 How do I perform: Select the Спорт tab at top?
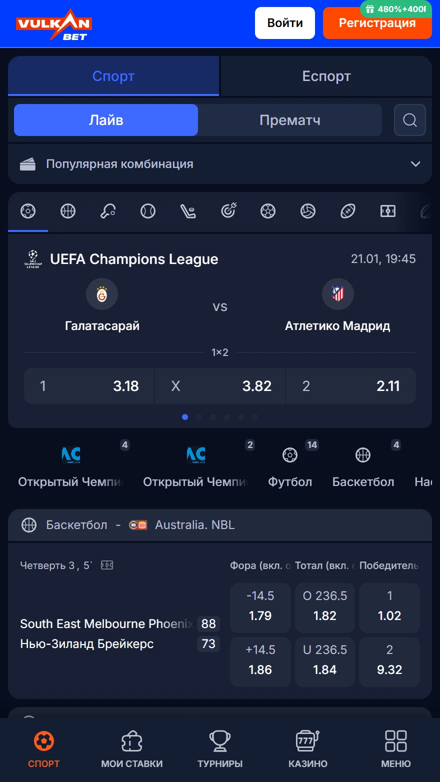113,76
